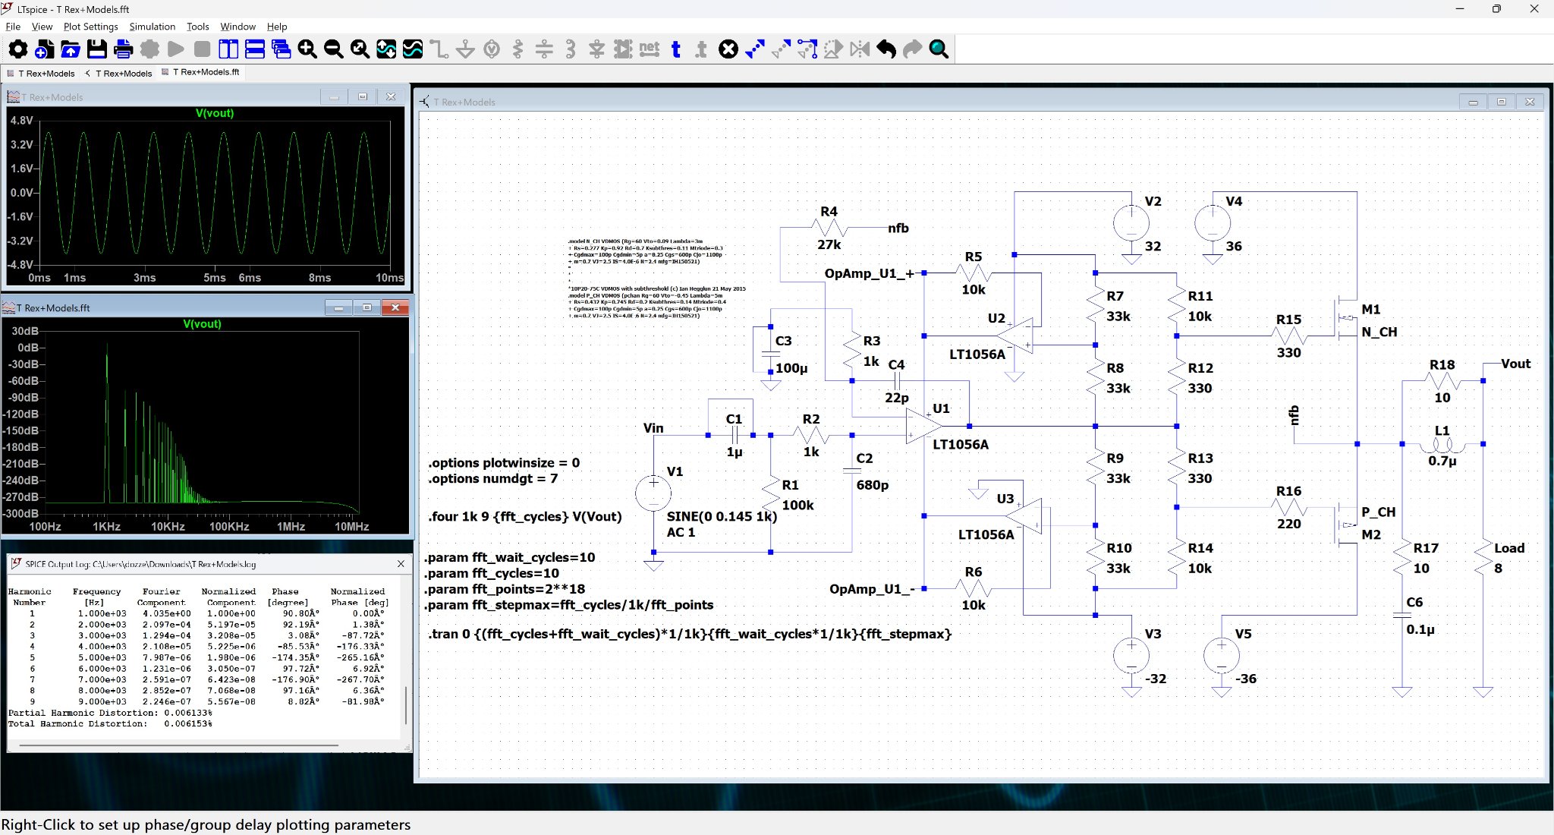1554x835 pixels.
Task: Open the Plot Settings menu
Action: point(91,27)
